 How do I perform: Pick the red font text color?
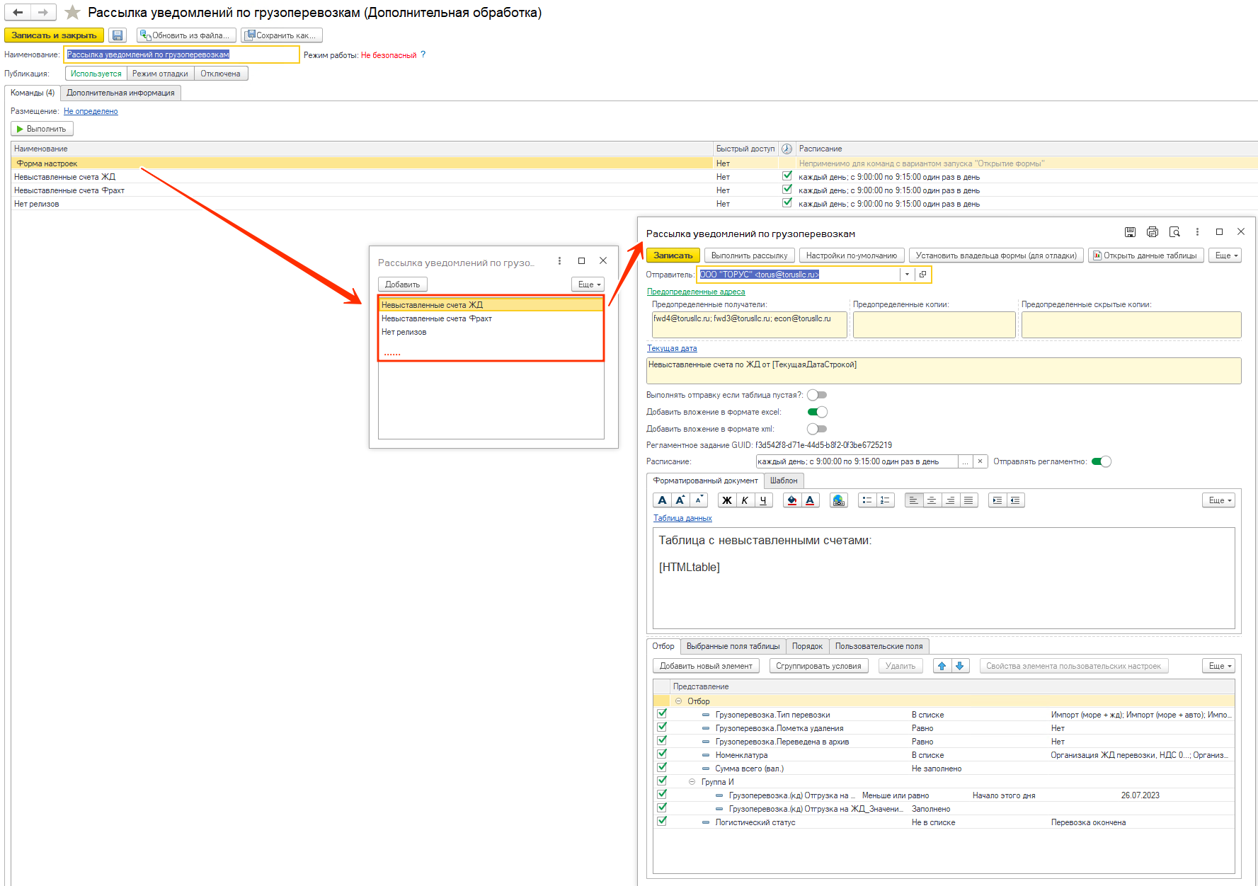(811, 500)
